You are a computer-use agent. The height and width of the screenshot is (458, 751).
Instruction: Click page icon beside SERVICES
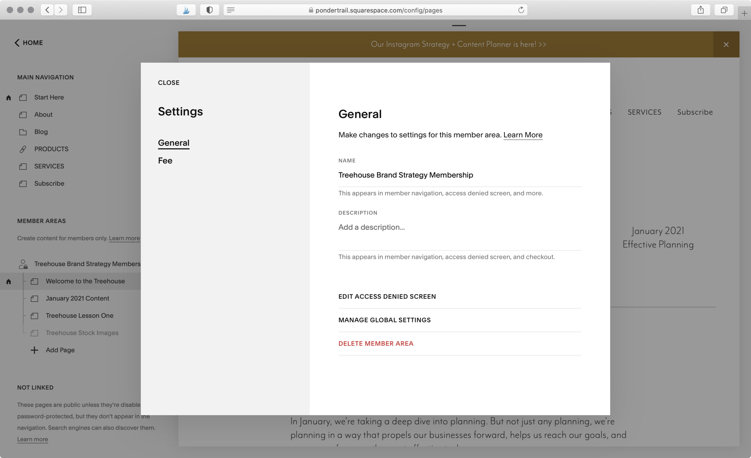23,167
